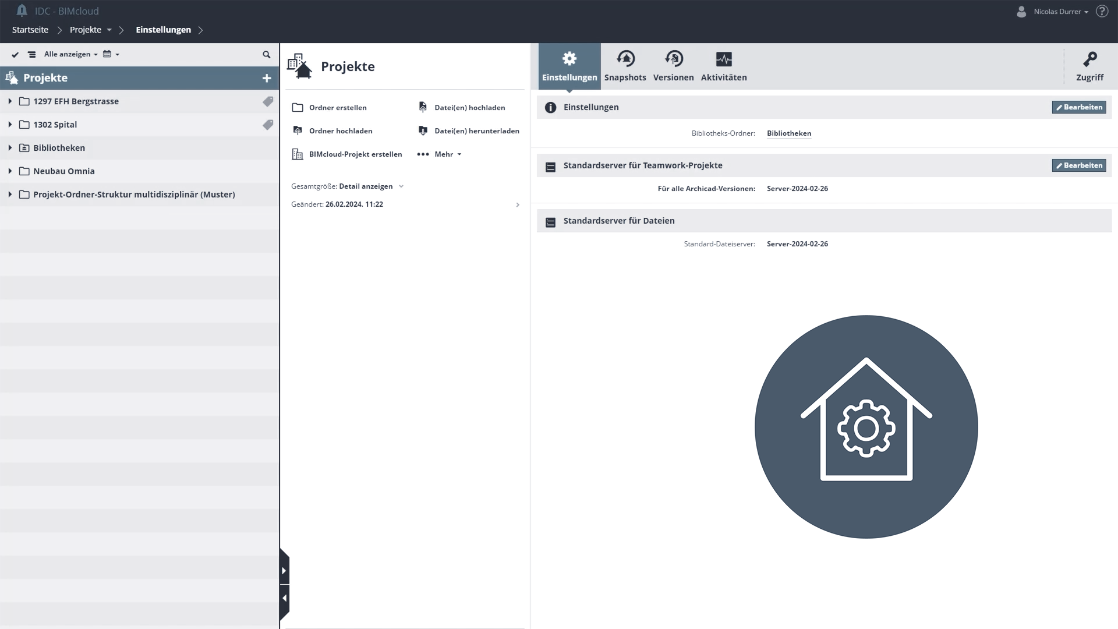This screenshot has width=1118, height=629.
Task: Open the help question mark icon
Action: coord(1102,11)
